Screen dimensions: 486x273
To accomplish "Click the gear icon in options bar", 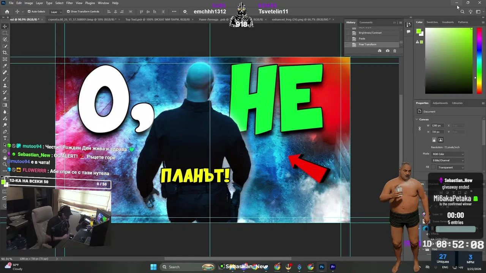I will (x=185, y=12).
